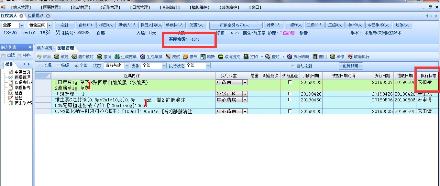Expand the 查对 dropdown arrow
The height and width of the screenshot is (186, 440).
pyautogui.click(x=283, y=57)
